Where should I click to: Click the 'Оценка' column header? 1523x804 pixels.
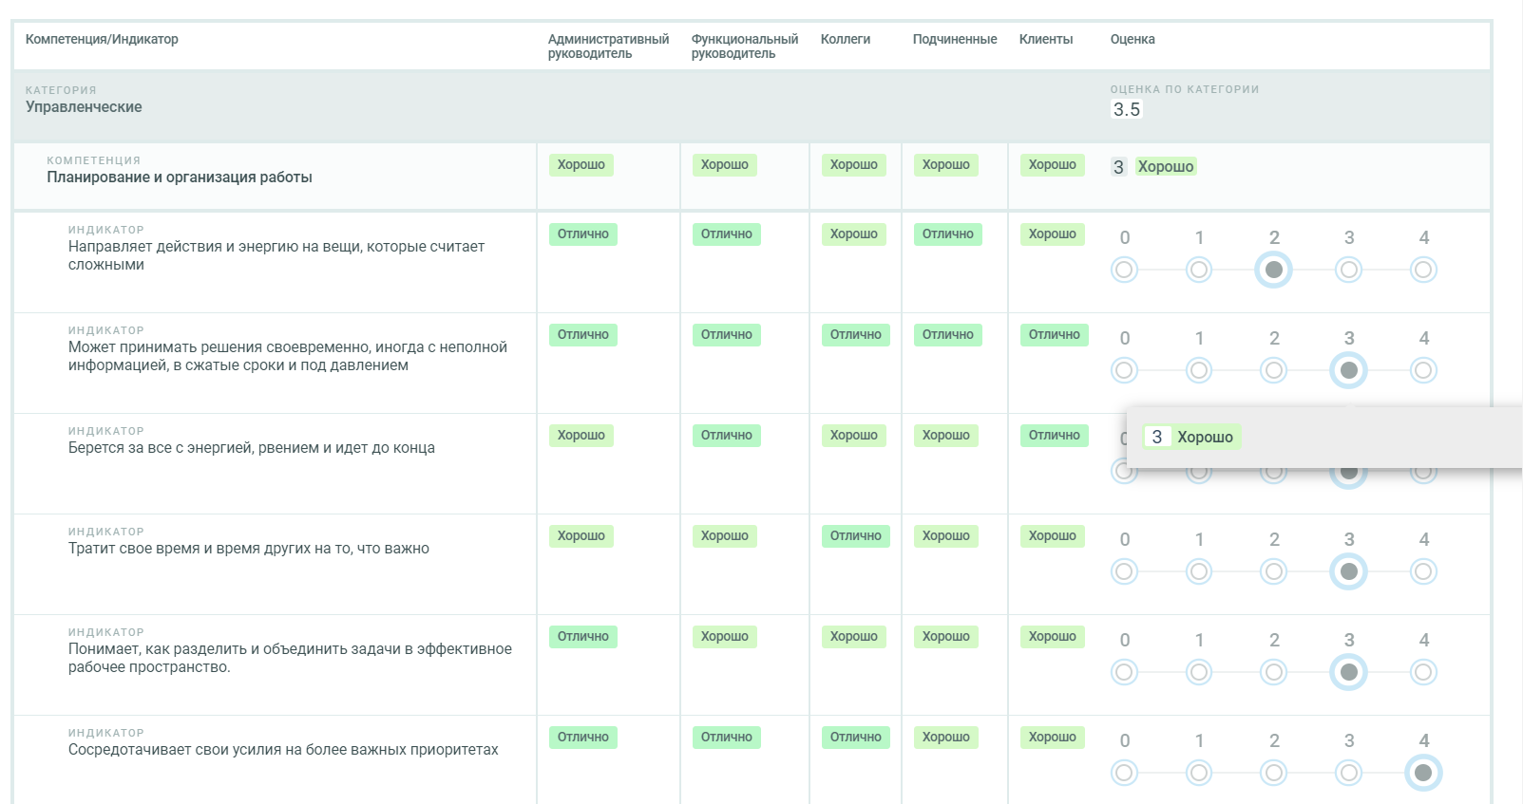pos(1133,39)
